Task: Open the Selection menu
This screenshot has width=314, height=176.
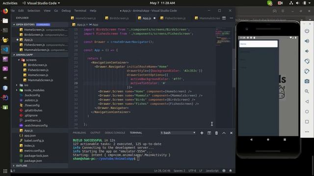Action: point(34,11)
